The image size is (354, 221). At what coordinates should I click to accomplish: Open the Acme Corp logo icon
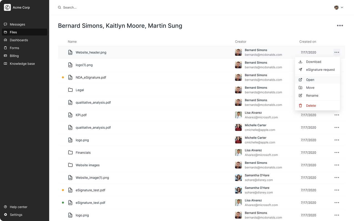7,7
